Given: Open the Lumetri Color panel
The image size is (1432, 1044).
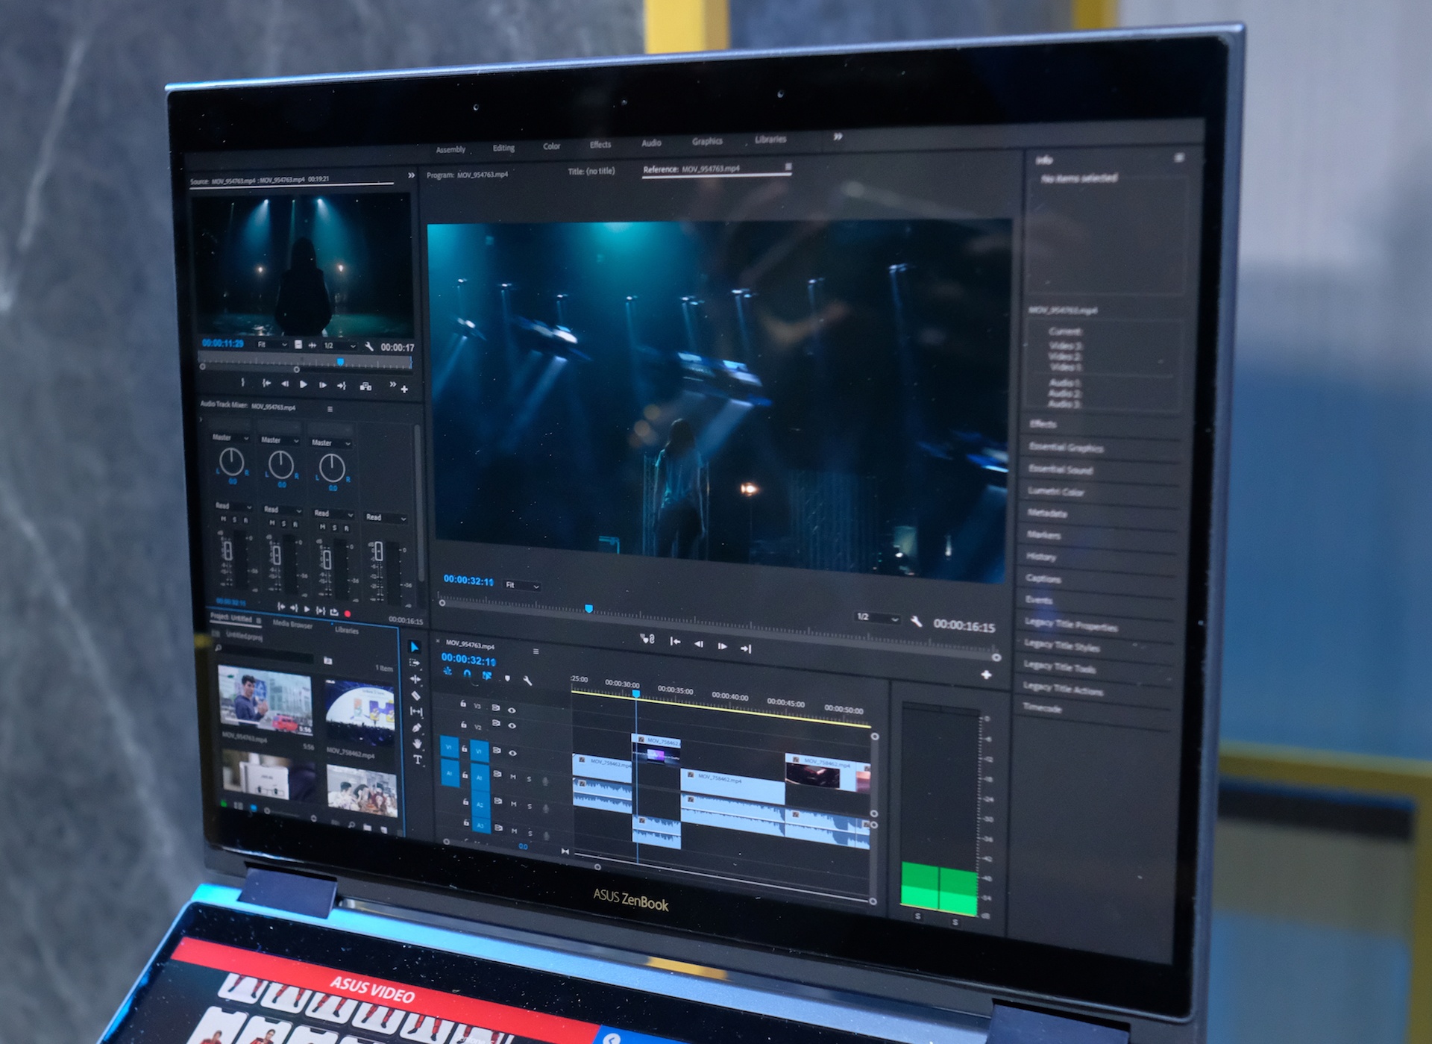Looking at the screenshot, I should (1056, 491).
